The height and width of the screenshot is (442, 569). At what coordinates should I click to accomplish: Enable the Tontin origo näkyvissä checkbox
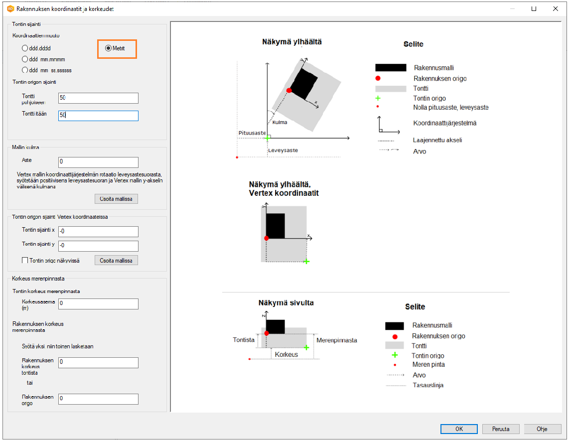25,260
